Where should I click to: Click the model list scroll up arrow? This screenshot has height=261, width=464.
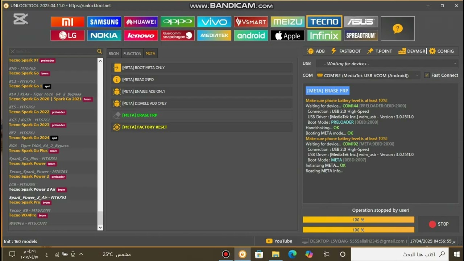click(x=100, y=61)
